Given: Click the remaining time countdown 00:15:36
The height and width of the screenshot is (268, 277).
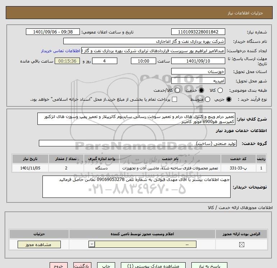Looking at the screenshot, I should (x=67, y=61).
